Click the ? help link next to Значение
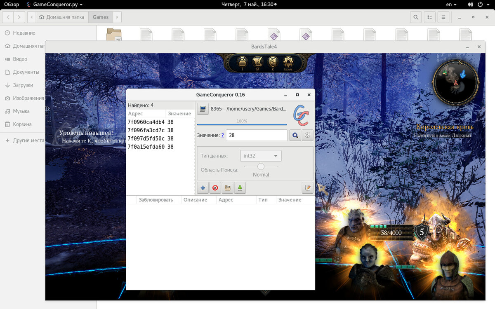495x309 pixels. (x=223, y=135)
